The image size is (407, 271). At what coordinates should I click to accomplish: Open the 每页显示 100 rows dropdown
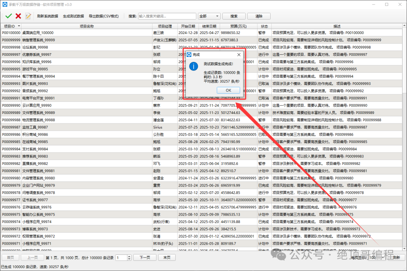pyautogui.click(x=376, y=257)
